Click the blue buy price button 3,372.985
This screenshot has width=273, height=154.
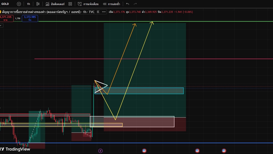pyautogui.click(x=30, y=18)
